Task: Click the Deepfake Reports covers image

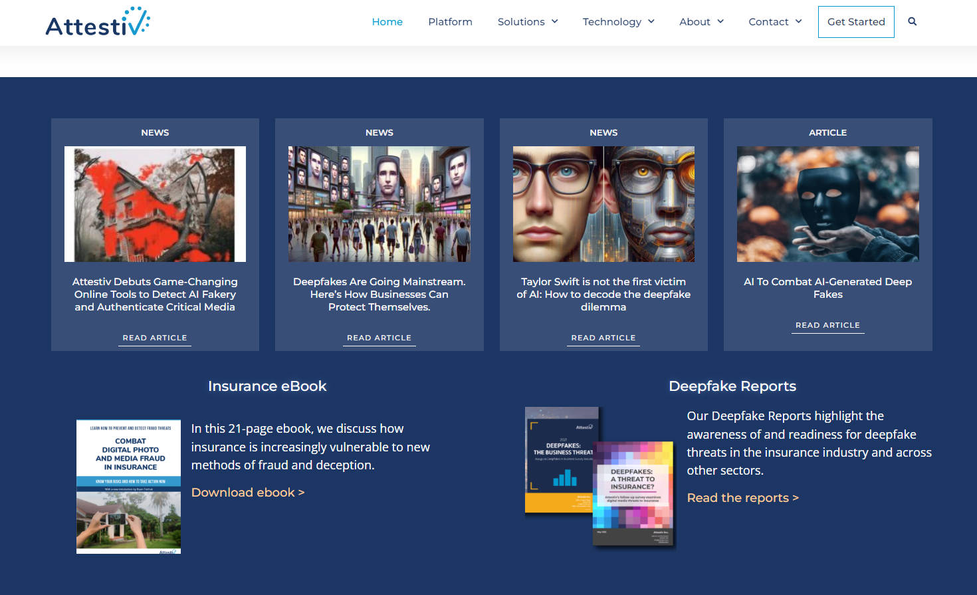Action: coord(599,476)
